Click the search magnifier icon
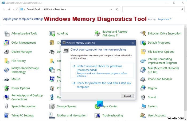187x121 pixels. [x=182, y=9]
